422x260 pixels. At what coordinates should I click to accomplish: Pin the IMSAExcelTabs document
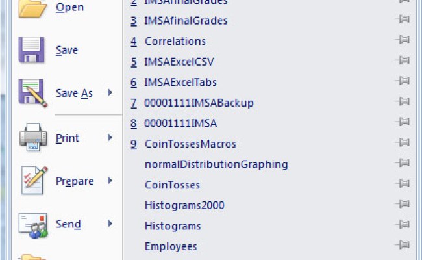pos(403,81)
